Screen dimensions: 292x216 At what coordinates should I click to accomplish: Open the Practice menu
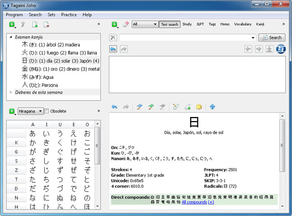click(x=69, y=15)
